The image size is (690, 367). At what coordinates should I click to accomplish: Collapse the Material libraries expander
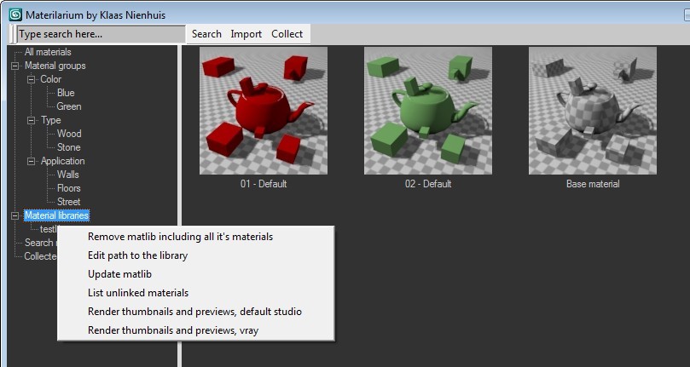(15, 215)
